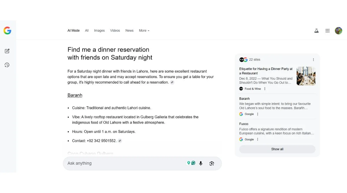347x193 pixels.
Task: Open Search Labs flask icon
Action: click(316, 31)
